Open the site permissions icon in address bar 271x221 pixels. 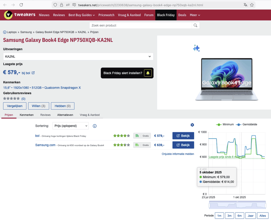(68, 5)
